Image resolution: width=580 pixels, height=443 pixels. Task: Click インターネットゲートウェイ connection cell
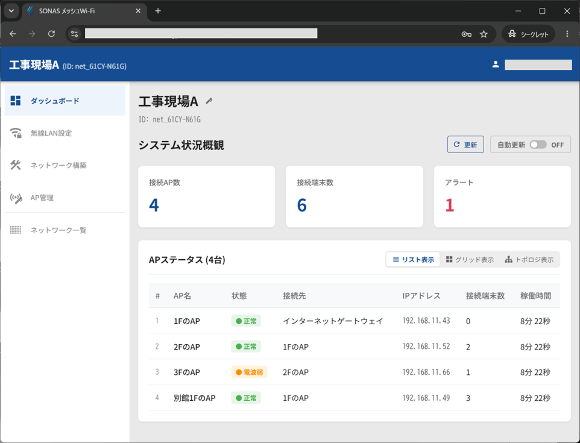[x=333, y=321]
